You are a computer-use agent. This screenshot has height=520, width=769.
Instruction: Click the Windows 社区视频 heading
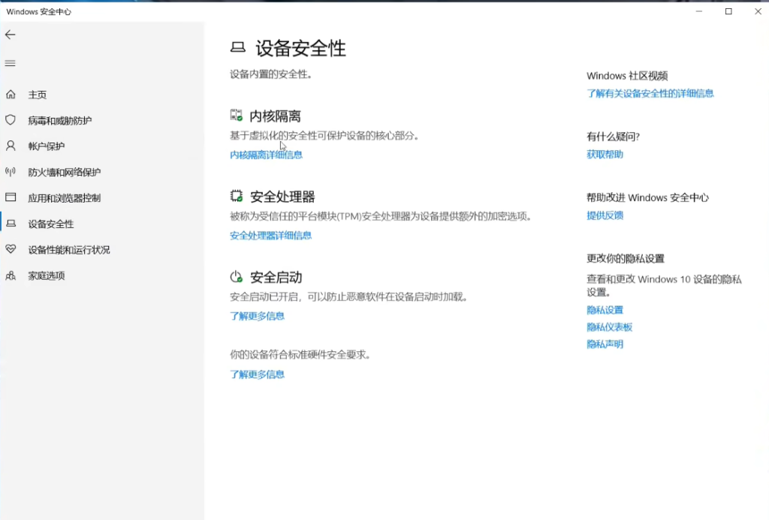click(627, 76)
